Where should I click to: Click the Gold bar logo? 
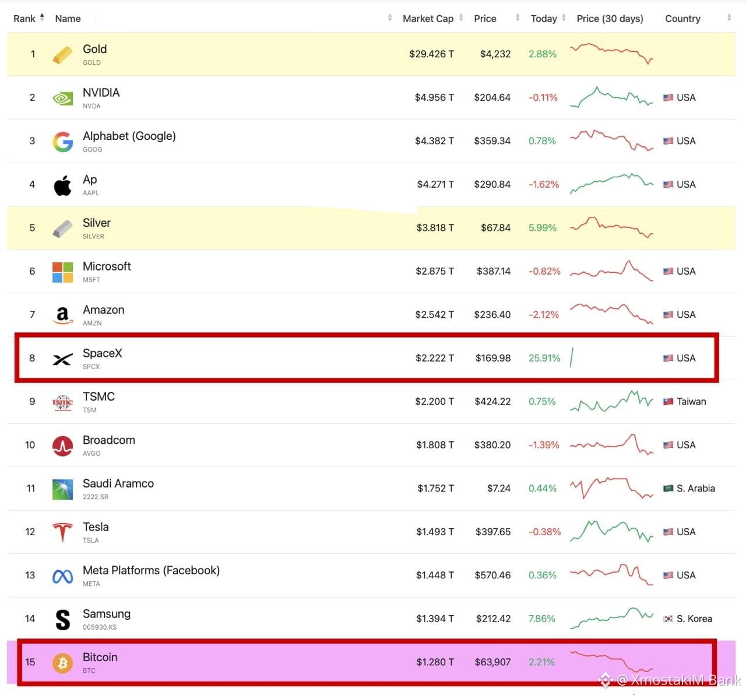[62, 54]
